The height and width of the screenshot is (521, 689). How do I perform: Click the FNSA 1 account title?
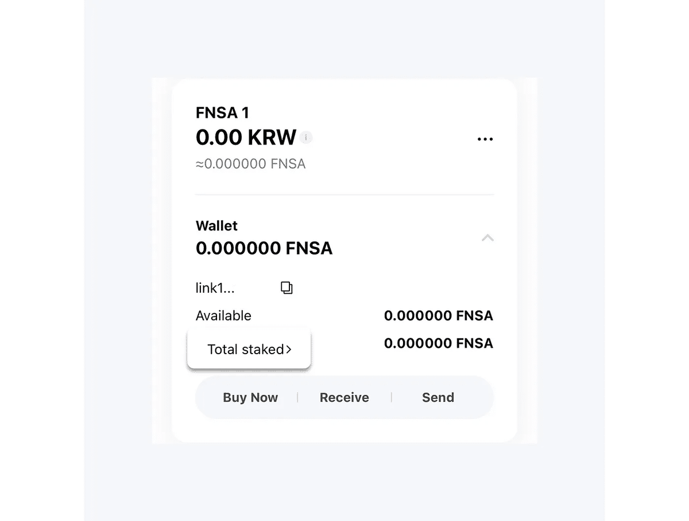[222, 113]
